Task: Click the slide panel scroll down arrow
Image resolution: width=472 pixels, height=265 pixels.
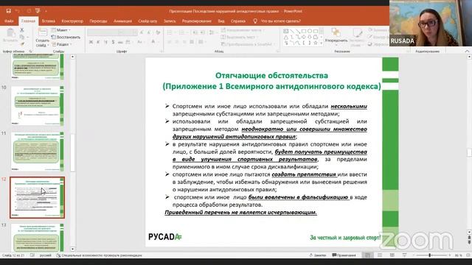Action: [x=72, y=249]
